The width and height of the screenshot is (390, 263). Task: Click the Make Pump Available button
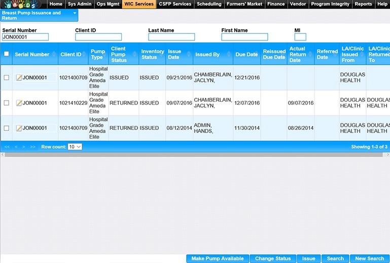[x=218, y=258]
